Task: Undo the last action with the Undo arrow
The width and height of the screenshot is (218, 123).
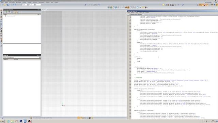Action: 14,5
